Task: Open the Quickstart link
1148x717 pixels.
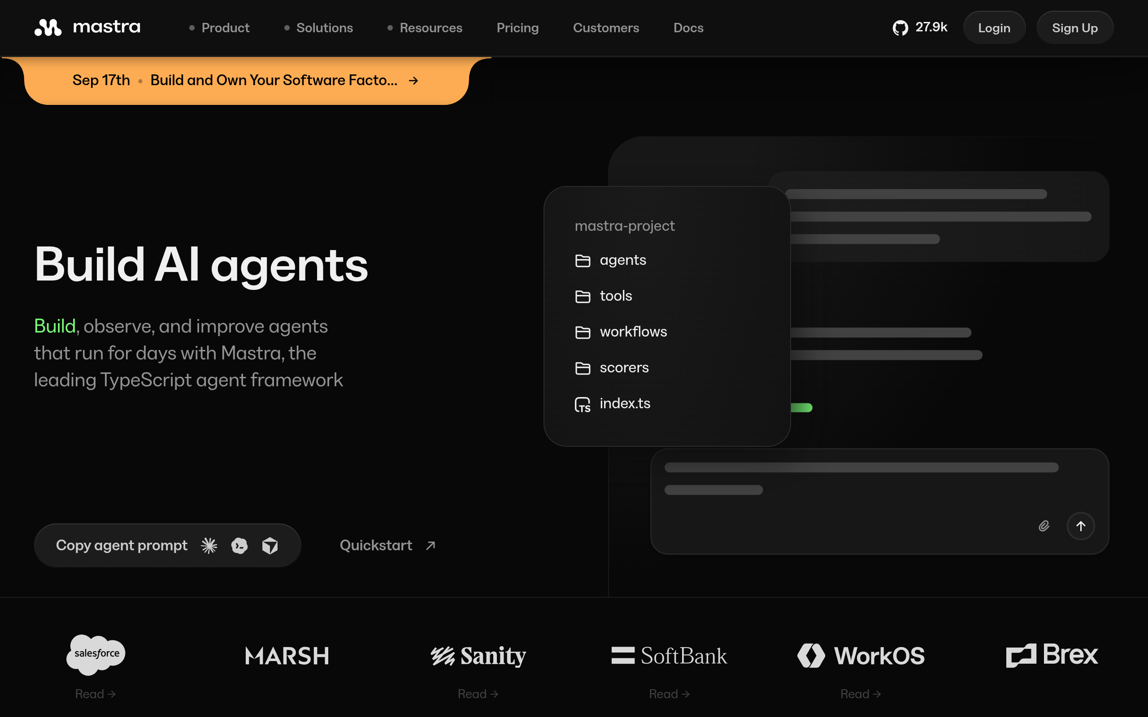Action: (x=387, y=545)
